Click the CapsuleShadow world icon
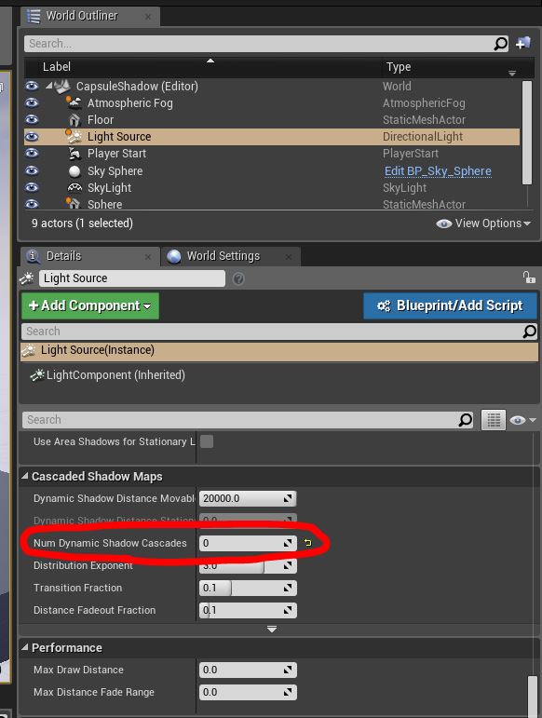The image size is (542, 718). (62, 86)
